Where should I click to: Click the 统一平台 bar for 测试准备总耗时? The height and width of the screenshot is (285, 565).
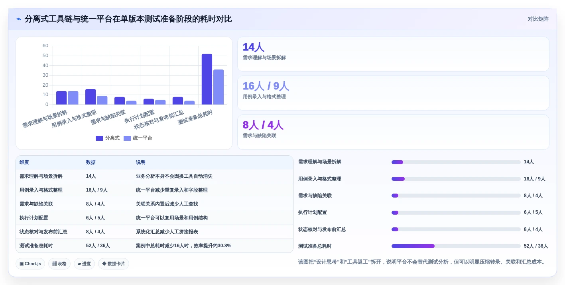click(219, 87)
